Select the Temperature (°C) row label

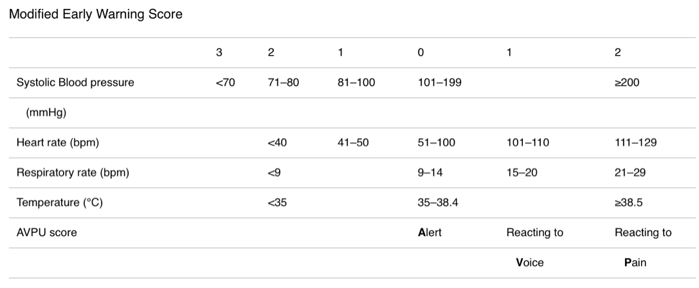click(60, 203)
